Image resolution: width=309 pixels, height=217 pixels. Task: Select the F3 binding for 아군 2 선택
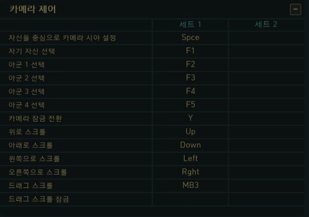(x=190, y=77)
